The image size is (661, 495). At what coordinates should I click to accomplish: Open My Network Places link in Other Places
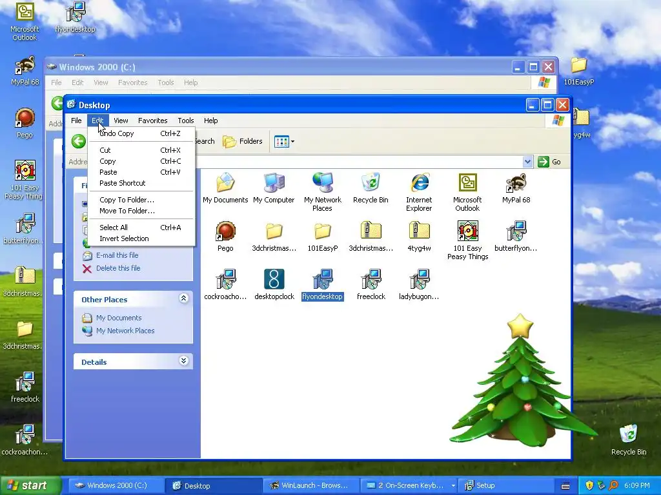[x=125, y=331]
